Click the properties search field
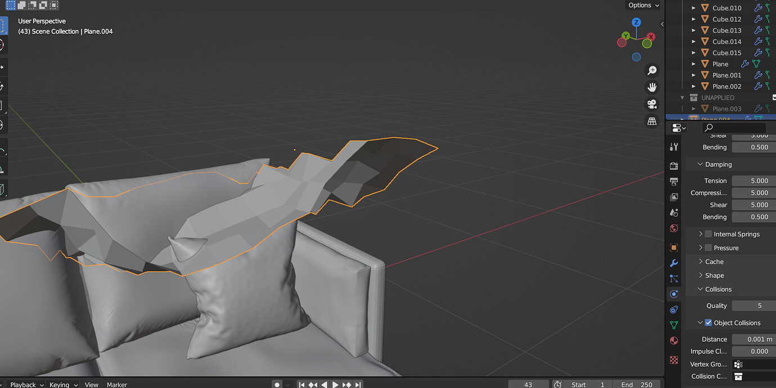The height and width of the screenshot is (388, 776). pyautogui.click(x=734, y=128)
